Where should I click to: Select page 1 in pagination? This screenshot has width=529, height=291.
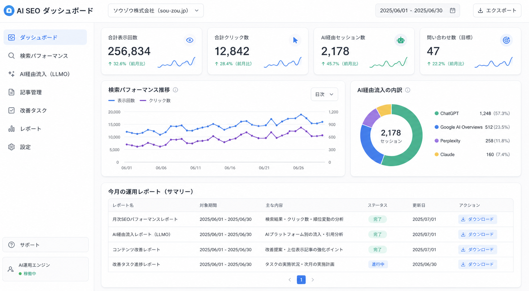(x=301, y=280)
